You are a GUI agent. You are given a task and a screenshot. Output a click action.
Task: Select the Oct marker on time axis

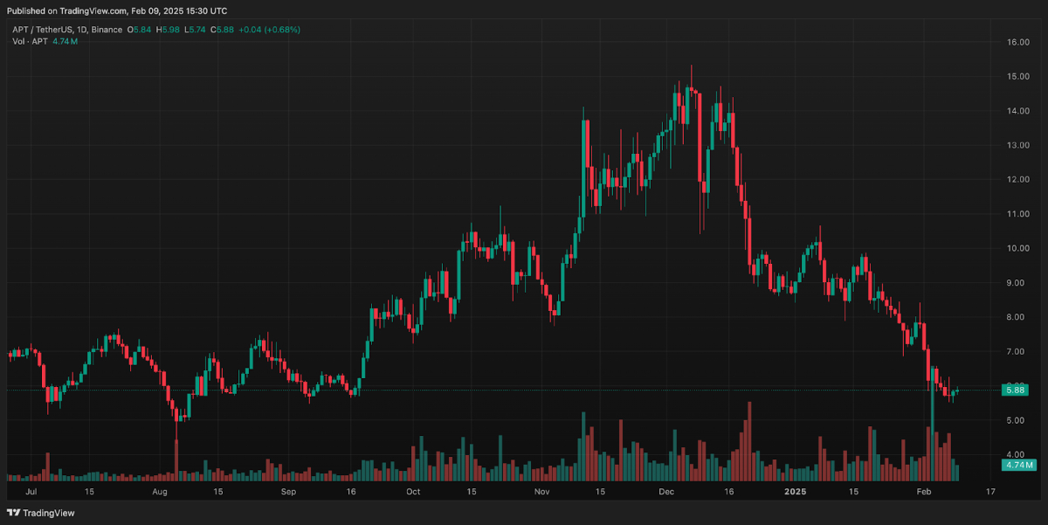pyautogui.click(x=413, y=492)
